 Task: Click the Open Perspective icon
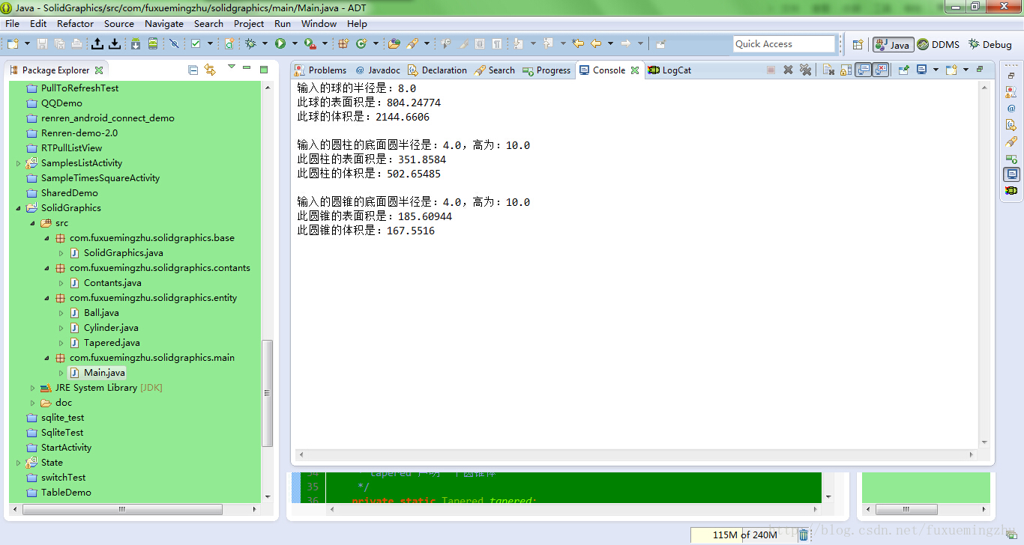pos(858,44)
